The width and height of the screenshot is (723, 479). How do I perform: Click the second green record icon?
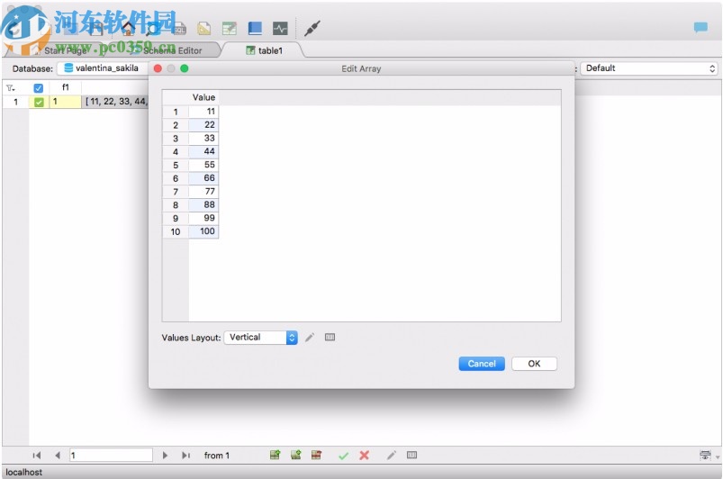(296, 455)
